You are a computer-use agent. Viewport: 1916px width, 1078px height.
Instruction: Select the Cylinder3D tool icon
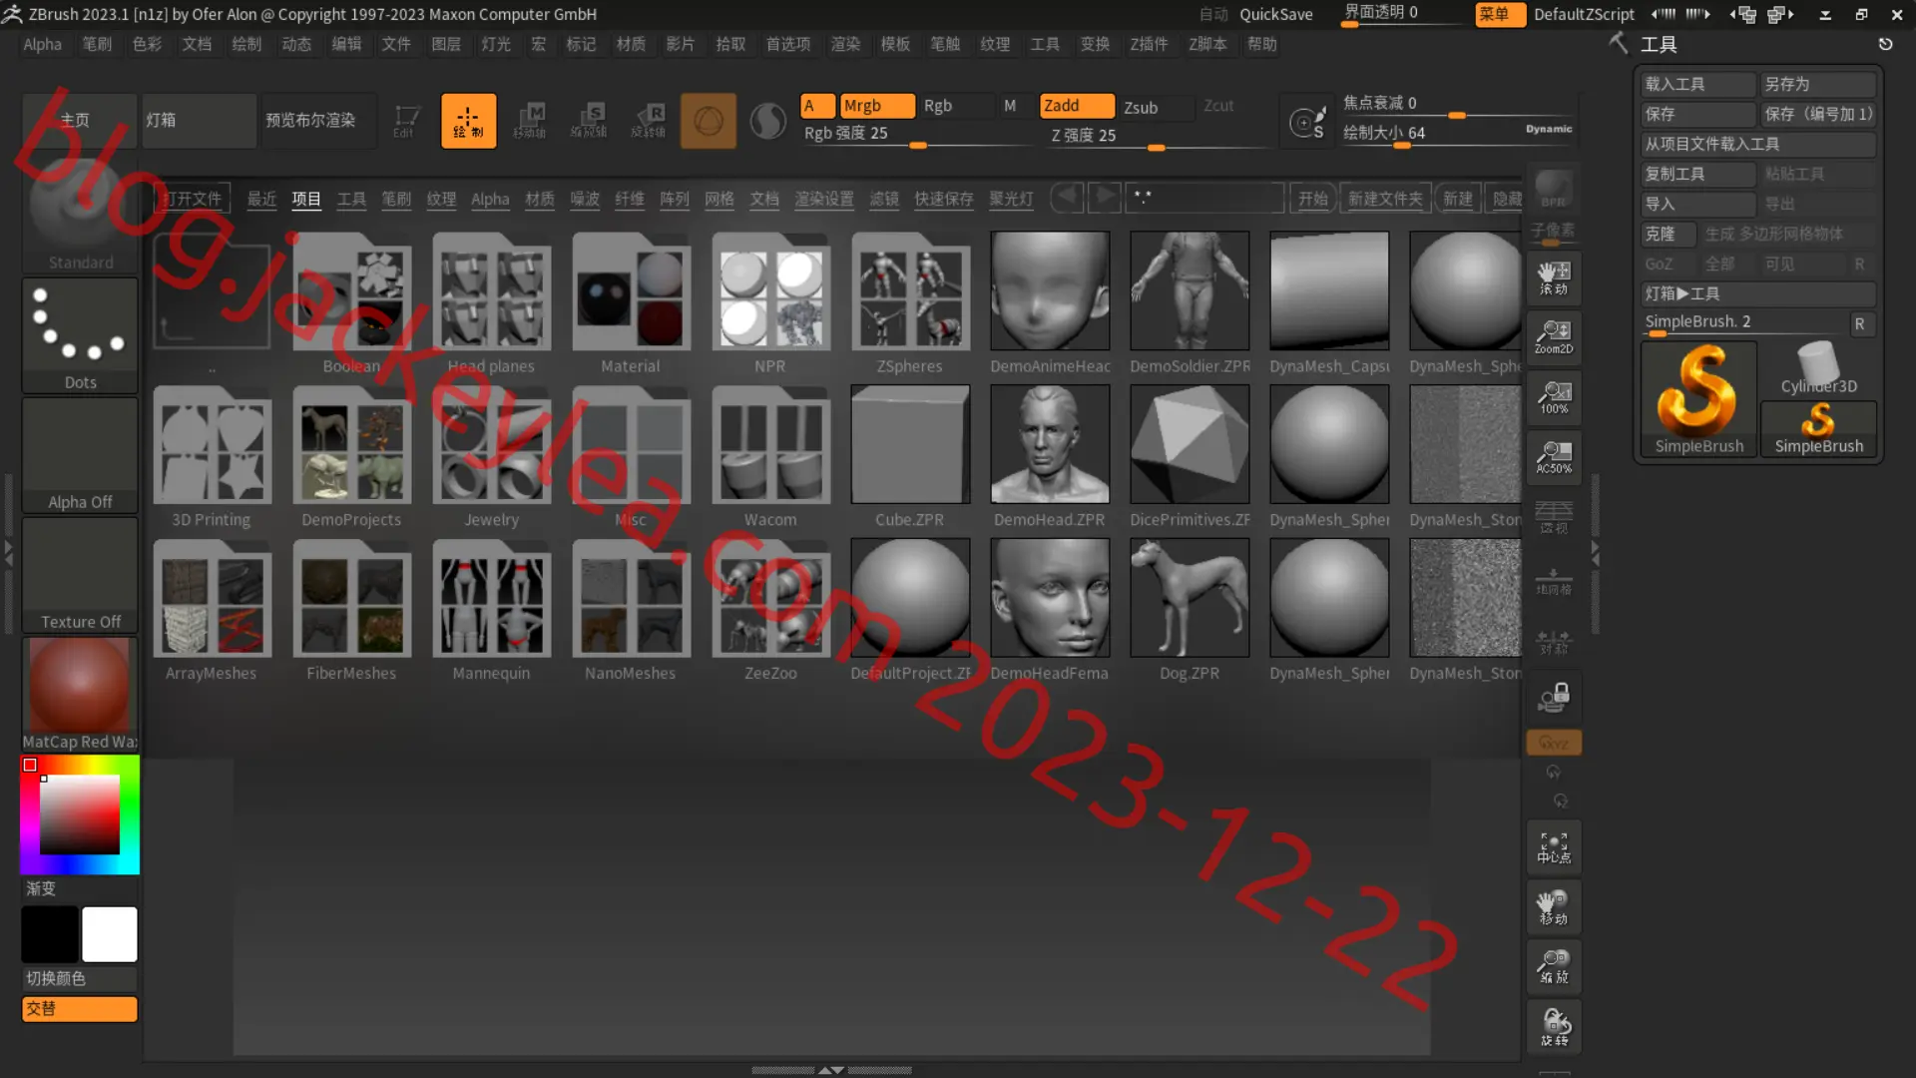(x=1818, y=368)
